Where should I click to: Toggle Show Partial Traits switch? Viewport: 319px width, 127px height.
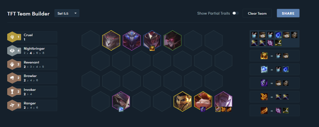(235, 13)
